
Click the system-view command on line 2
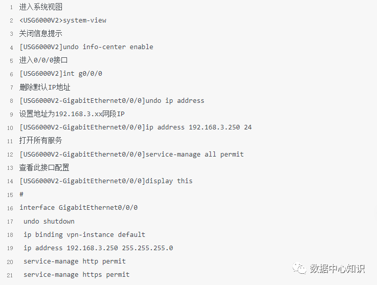point(84,20)
